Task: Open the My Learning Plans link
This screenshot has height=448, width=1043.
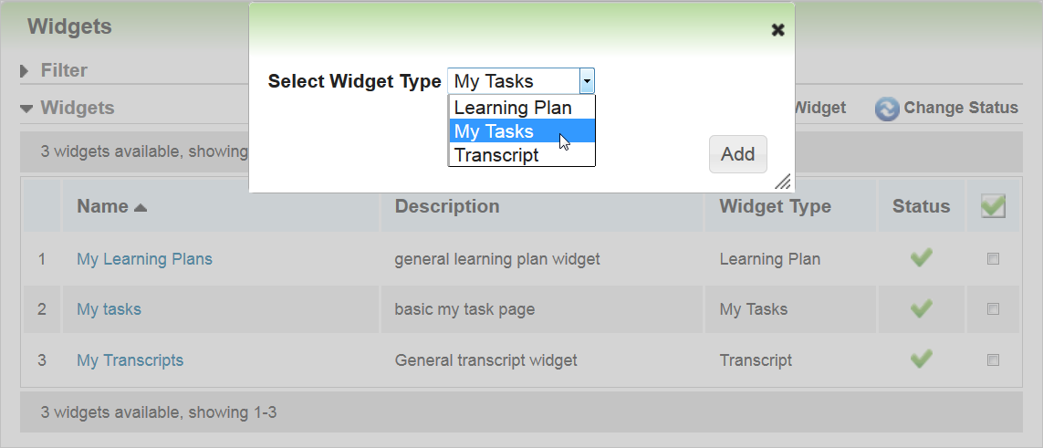Action: click(144, 259)
